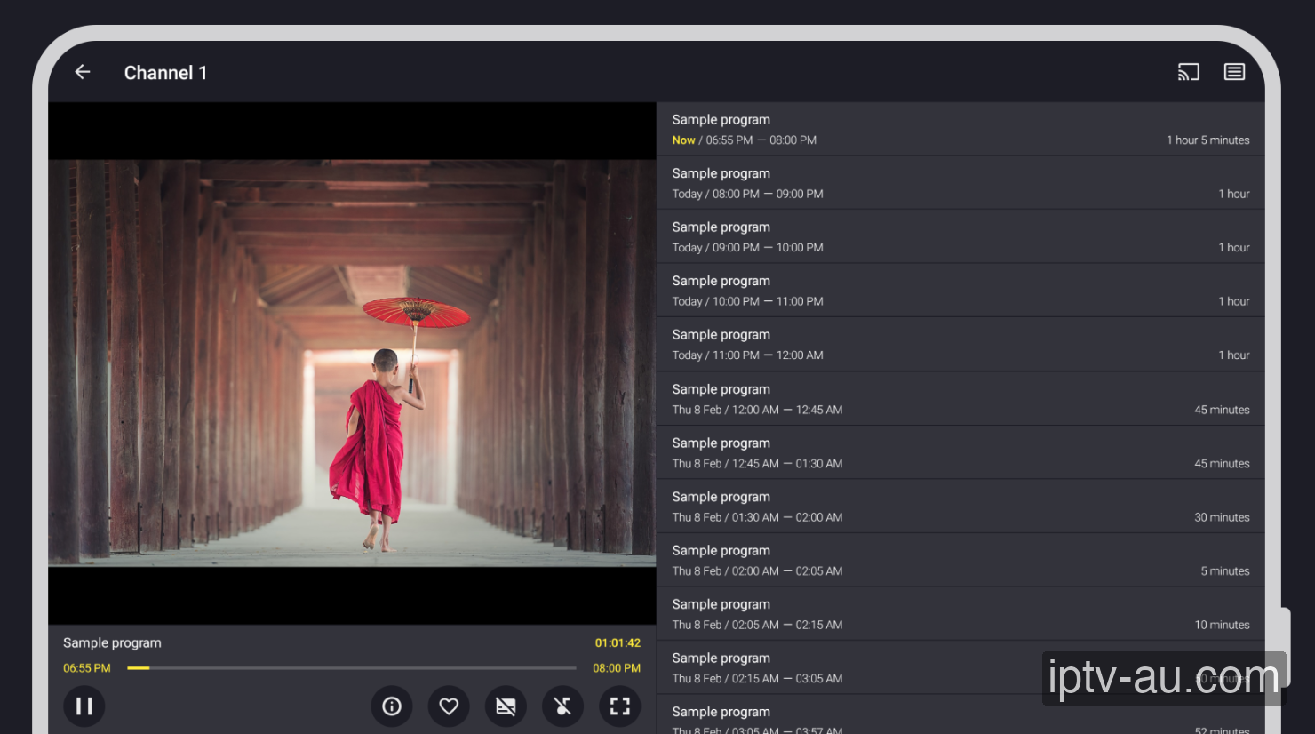Open the Thu 8 Feb 12:00 AM – 12:45 AM program
This screenshot has height=734, width=1315.
tap(960, 398)
